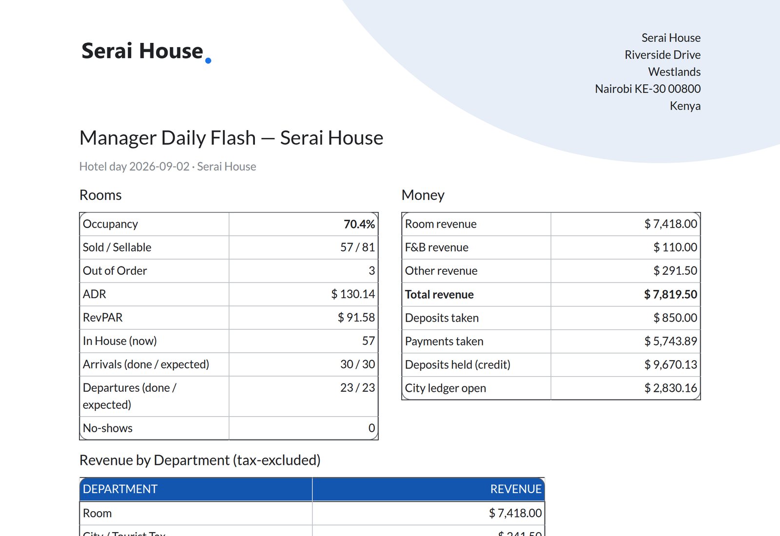Select the Deposits taken value $ 850.00
Screen dimensions: 780x536
click(x=675, y=318)
